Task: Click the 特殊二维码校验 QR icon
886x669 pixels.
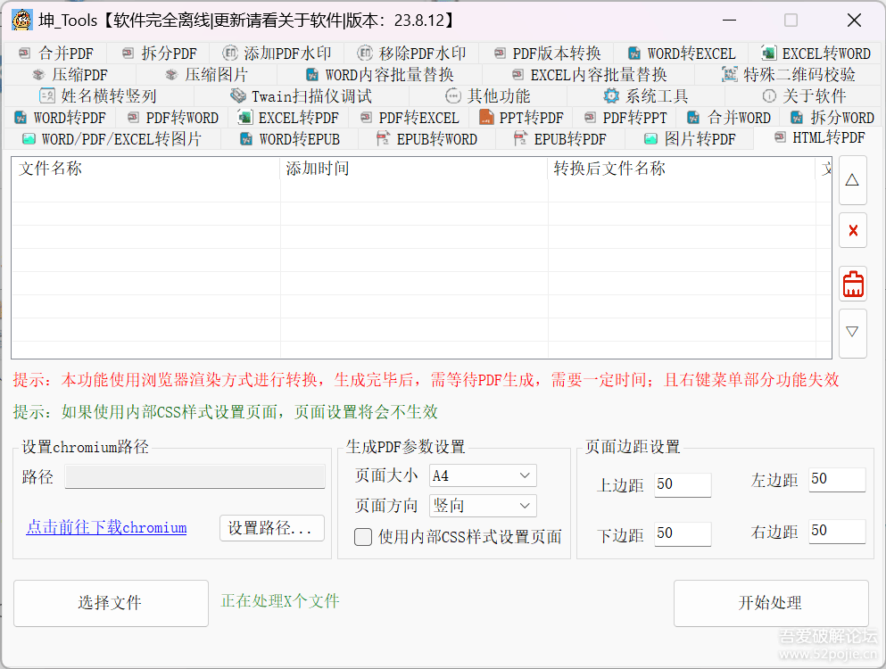Action: 730,74
